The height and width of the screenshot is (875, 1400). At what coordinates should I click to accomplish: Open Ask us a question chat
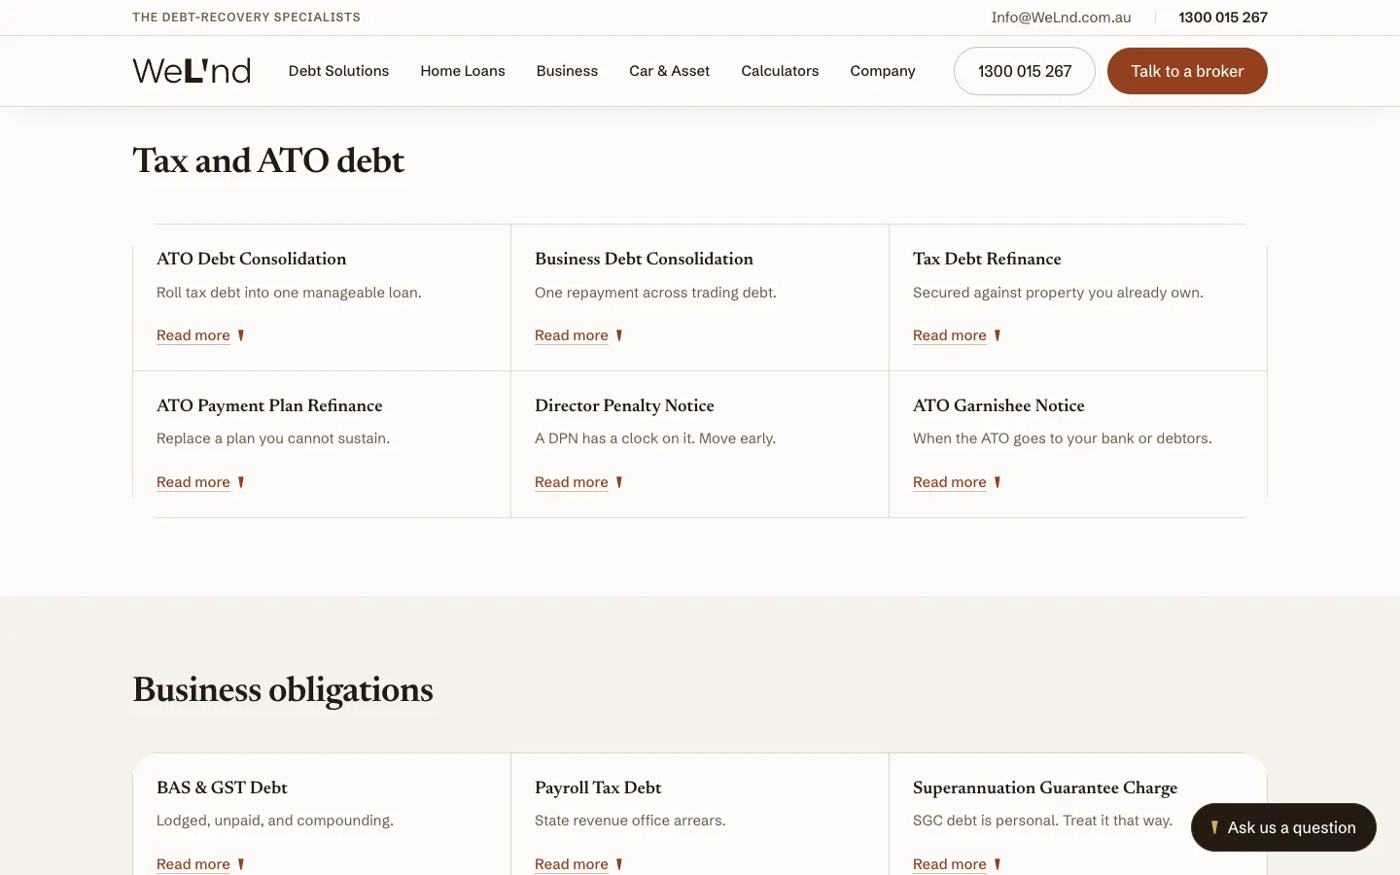tap(1283, 827)
